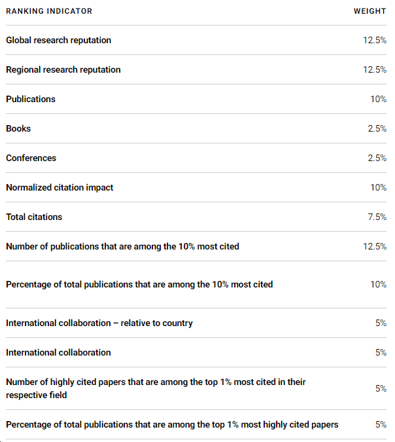The image size is (395, 442).
Task: Click the RANKING INDICATOR column header
Action: [49, 11]
